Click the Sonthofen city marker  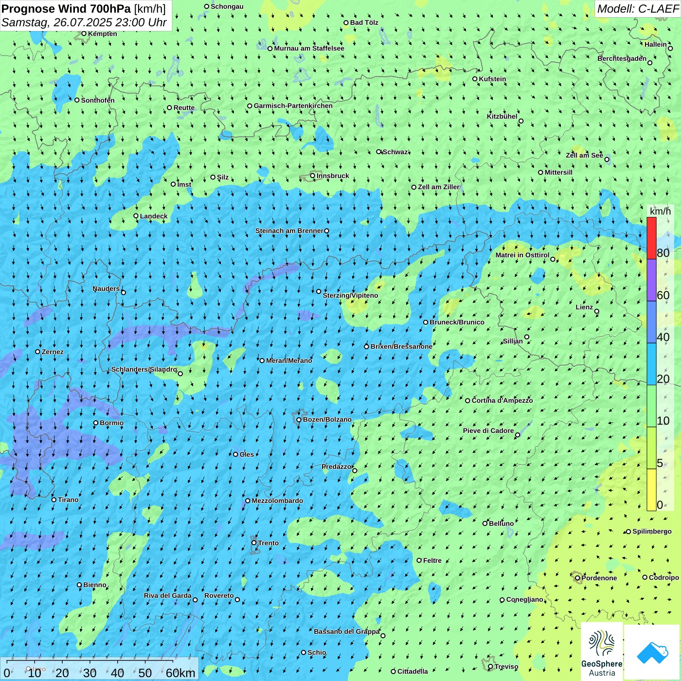[x=77, y=100]
